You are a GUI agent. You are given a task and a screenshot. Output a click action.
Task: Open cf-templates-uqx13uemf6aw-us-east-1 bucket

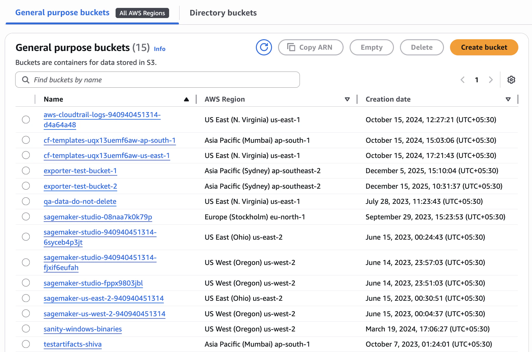[x=107, y=155]
